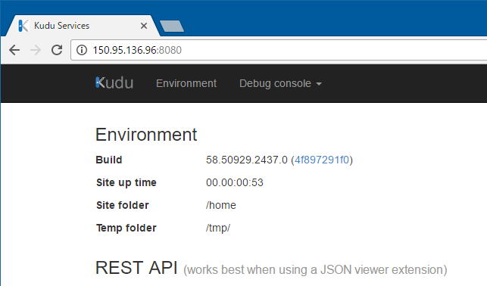Screen dimensions: 487x286
Task: Click the Environment page heading
Action: [x=146, y=135]
